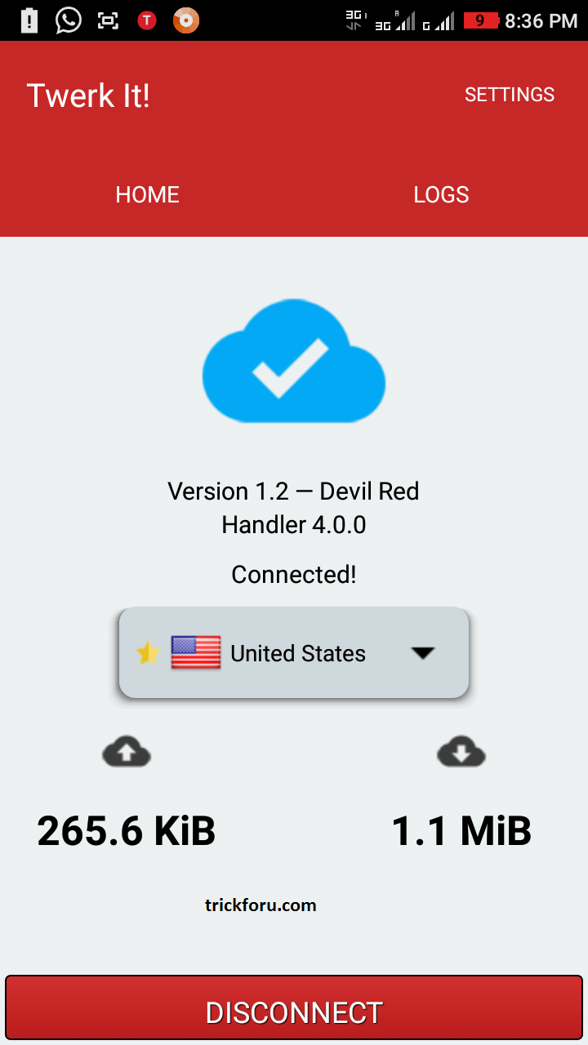Screen dimensions: 588x1045
Task: Tap the blue cloud checkmark icon
Action: [294, 362]
